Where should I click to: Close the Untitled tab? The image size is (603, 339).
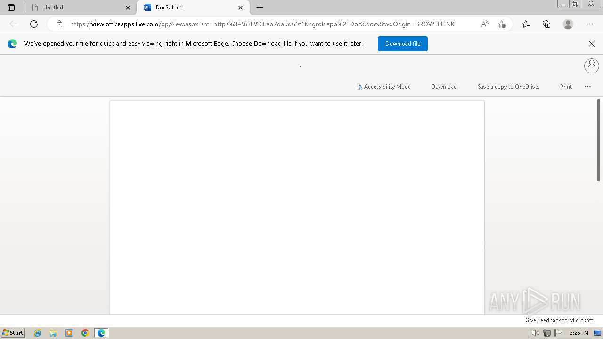[x=128, y=8]
